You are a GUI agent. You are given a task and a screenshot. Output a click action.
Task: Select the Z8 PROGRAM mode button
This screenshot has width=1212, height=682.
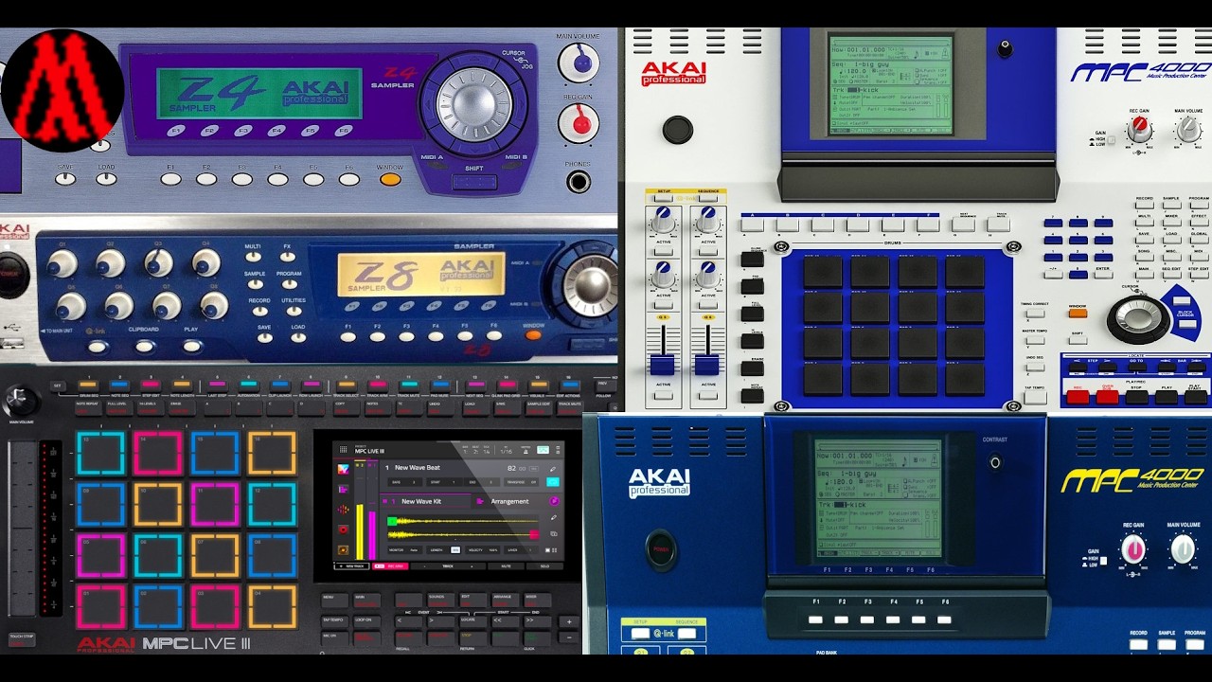[x=290, y=284]
